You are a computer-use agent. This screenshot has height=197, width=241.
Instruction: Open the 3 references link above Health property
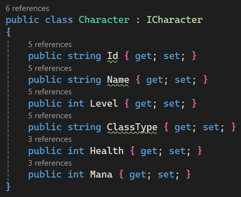50,139
